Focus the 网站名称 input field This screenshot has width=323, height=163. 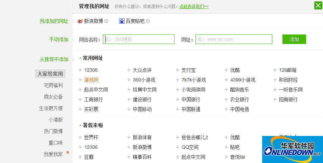(139, 39)
